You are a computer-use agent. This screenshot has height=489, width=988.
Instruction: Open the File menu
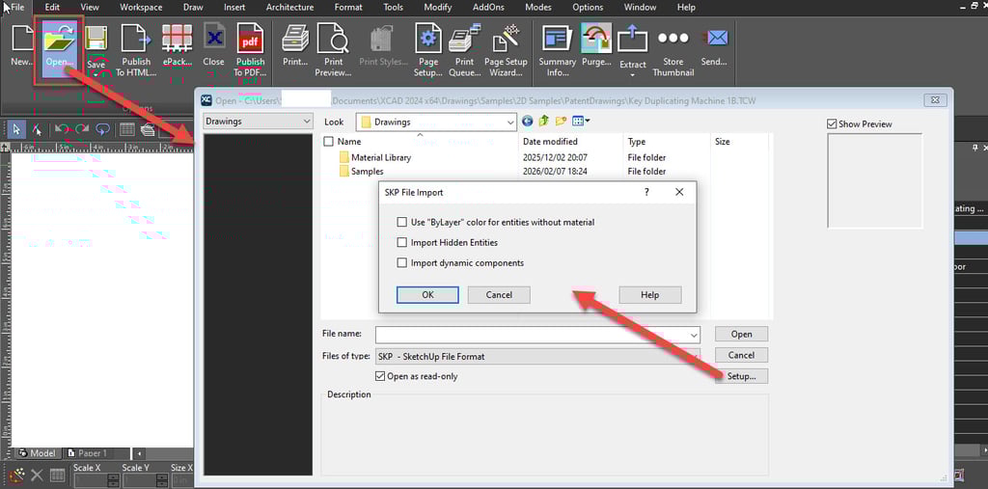(16, 8)
